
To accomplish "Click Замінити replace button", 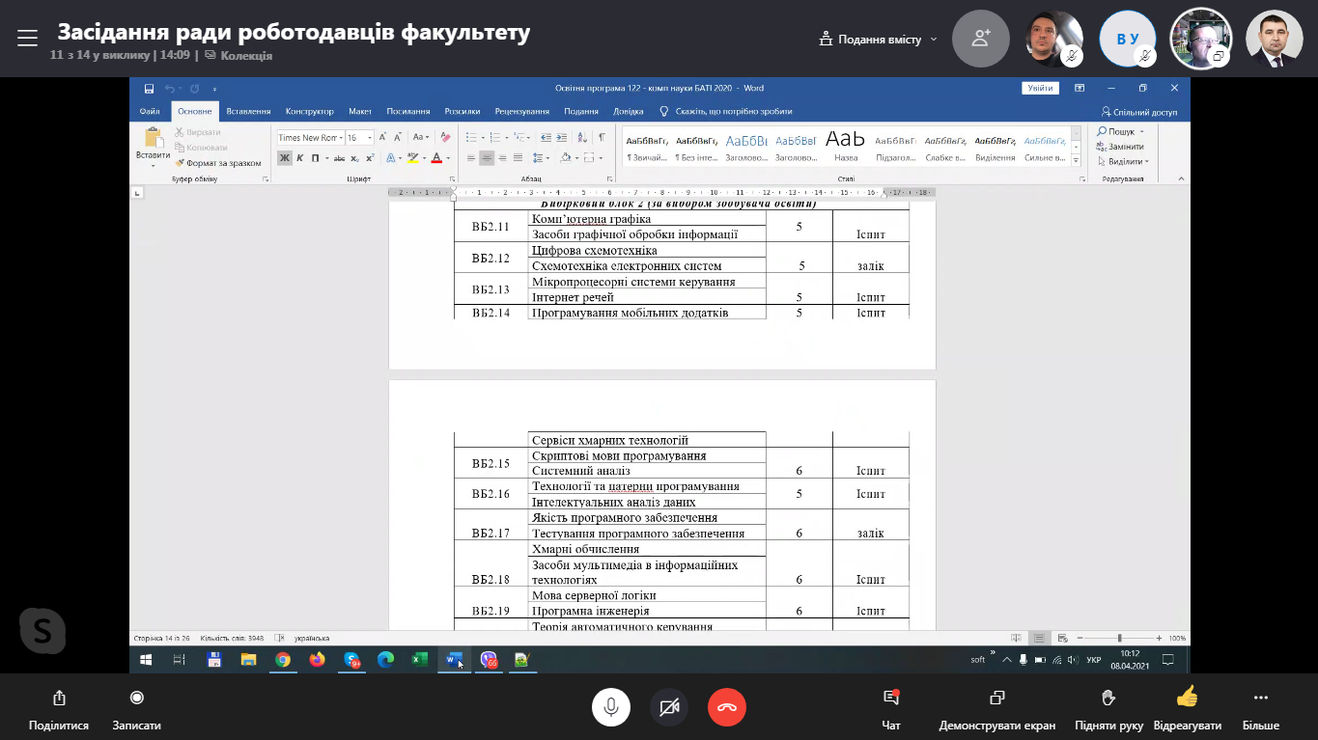I will coord(1120,147).
